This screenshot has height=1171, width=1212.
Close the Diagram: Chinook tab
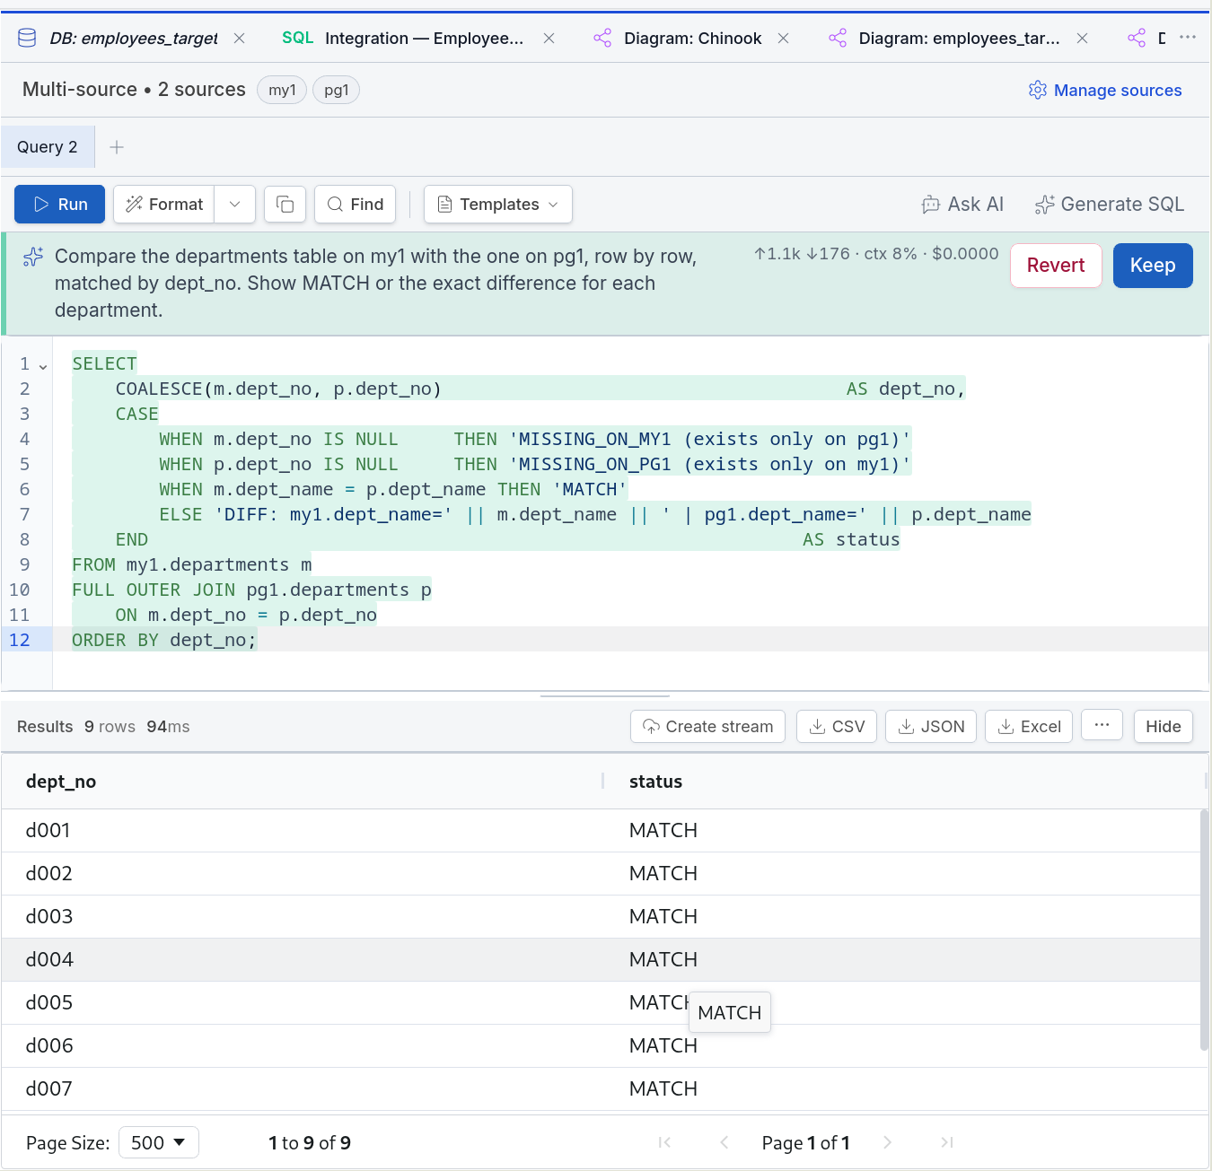[784, 38]
